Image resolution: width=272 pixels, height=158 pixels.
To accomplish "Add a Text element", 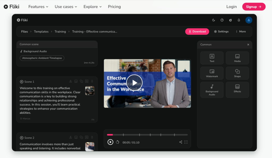I will tap(212, 58).
